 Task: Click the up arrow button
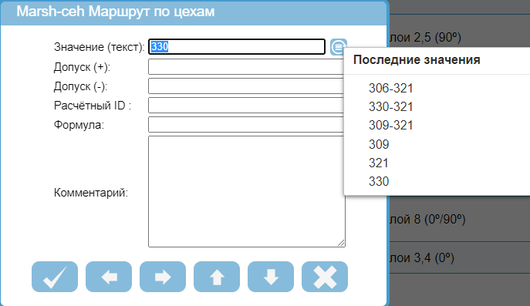coord(217,277)
